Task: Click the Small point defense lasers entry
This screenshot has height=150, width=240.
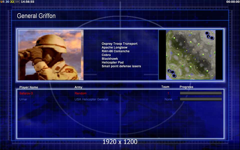Action: 121,66
